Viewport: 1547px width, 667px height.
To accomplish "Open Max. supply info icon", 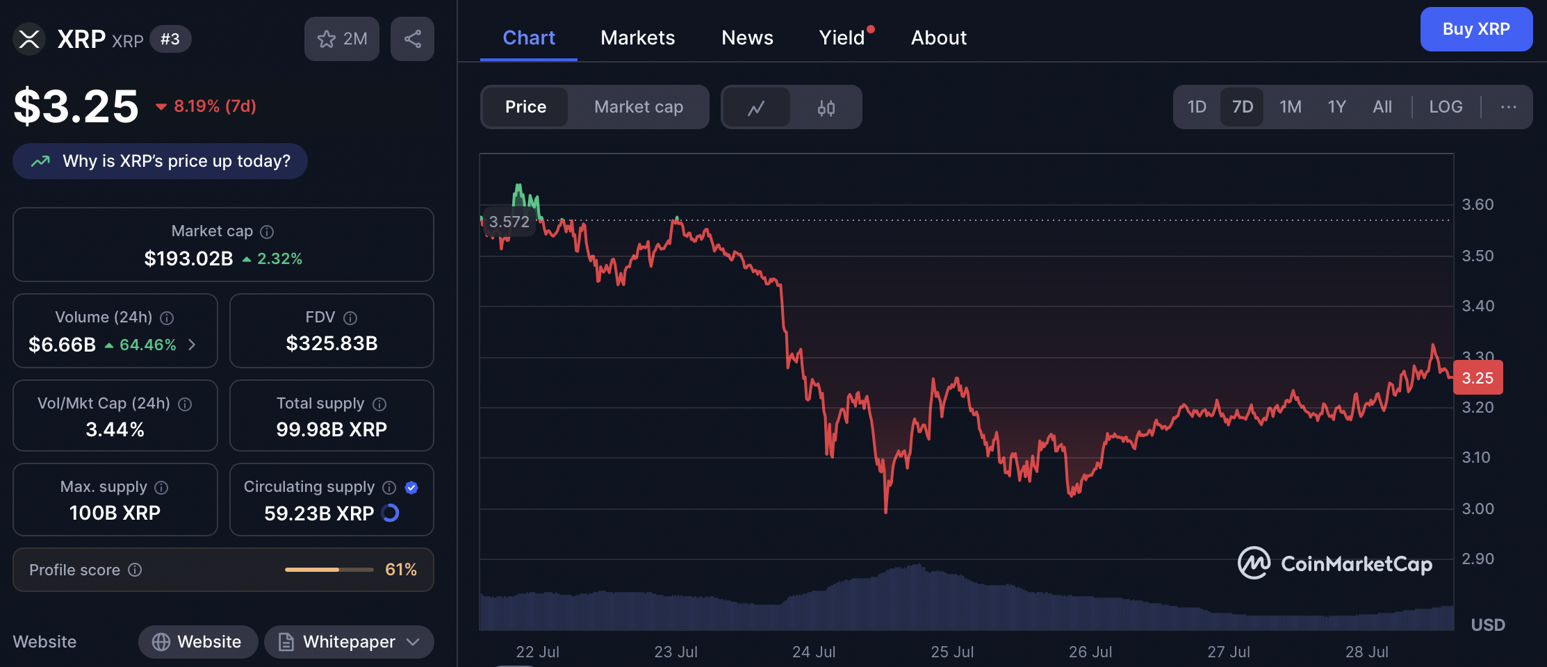I will pyautogui.click(x=161, y=488).
